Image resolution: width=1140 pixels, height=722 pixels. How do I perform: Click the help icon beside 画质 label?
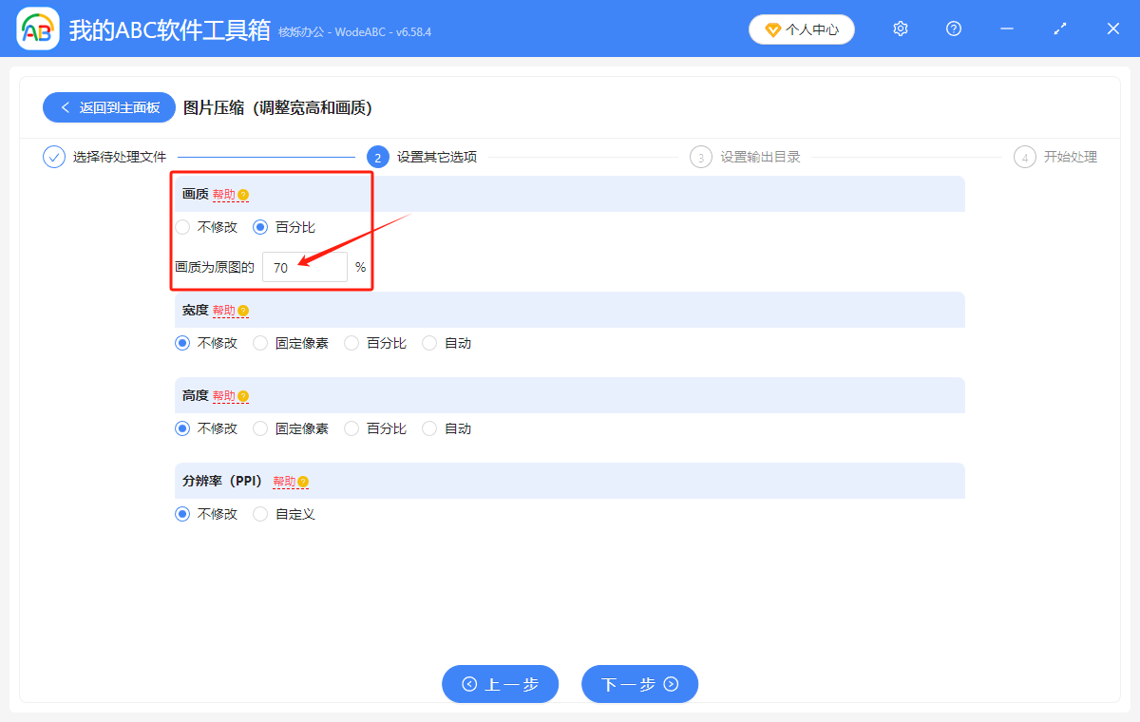click(243, 193)
